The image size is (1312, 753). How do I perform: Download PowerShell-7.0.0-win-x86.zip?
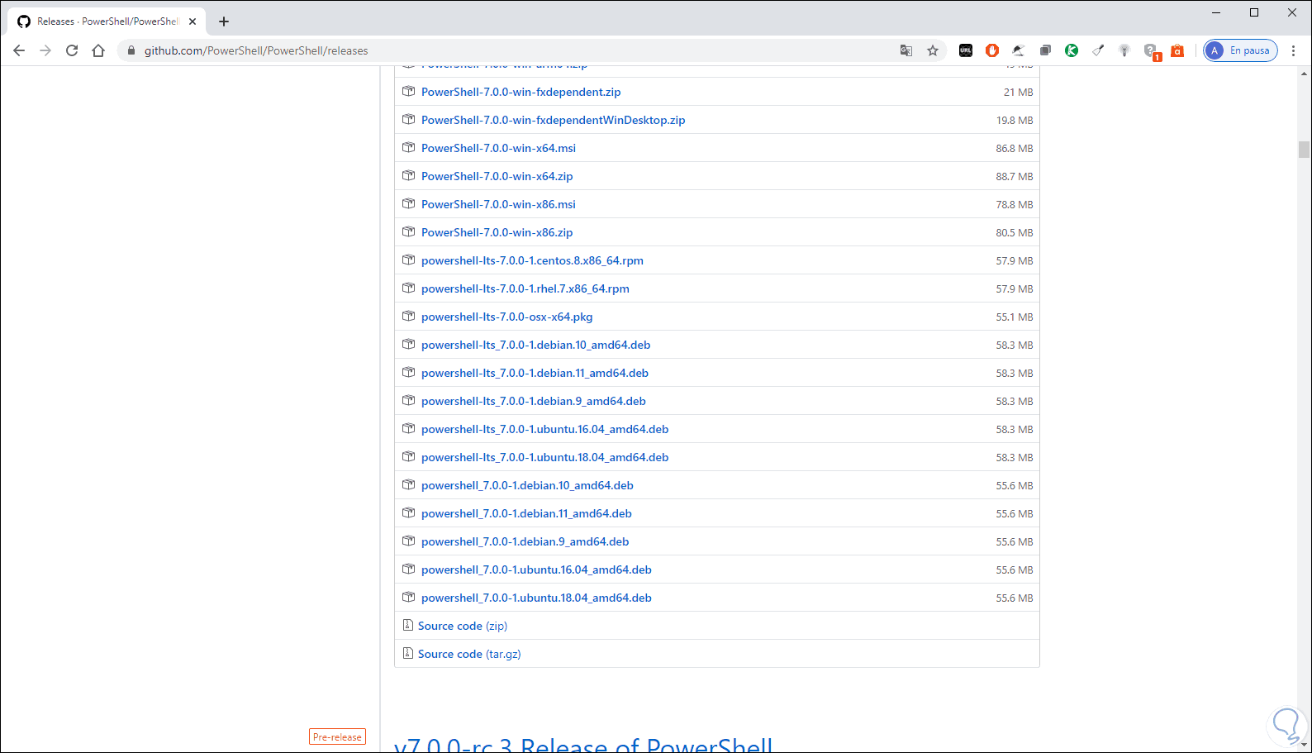(497, 232)
